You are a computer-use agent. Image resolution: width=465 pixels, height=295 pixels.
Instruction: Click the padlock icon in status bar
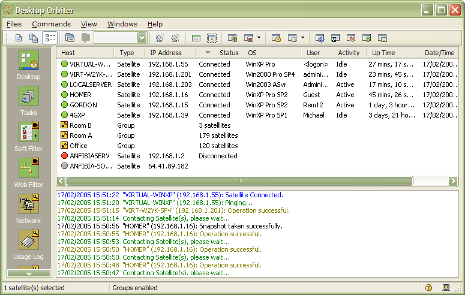click(428, 288)
